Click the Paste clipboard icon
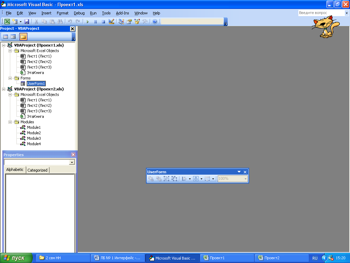Viewport: 350px width, 263px height. 52,22
